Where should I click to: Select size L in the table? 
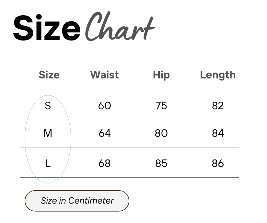[x=48, y=163]
